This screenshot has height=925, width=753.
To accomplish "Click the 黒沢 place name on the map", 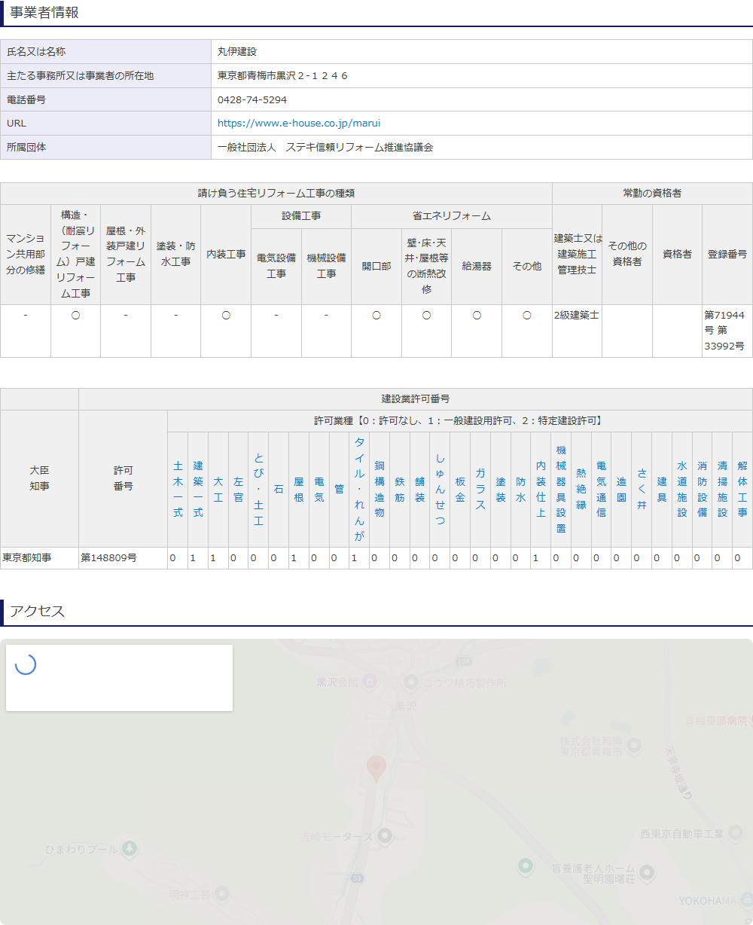I will point(406,707).
